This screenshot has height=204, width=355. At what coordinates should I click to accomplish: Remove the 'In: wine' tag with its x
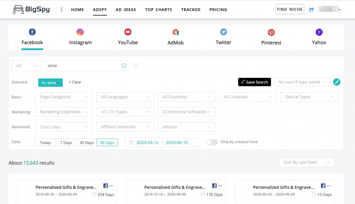pyautogui.click(x=58, y=83)
